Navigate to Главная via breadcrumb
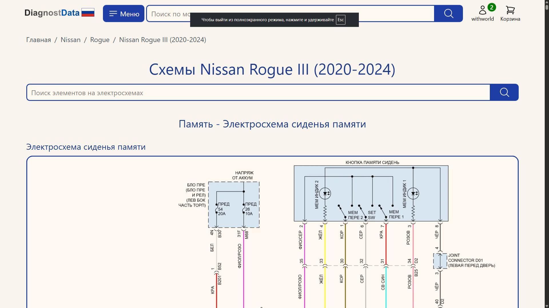 38,40
